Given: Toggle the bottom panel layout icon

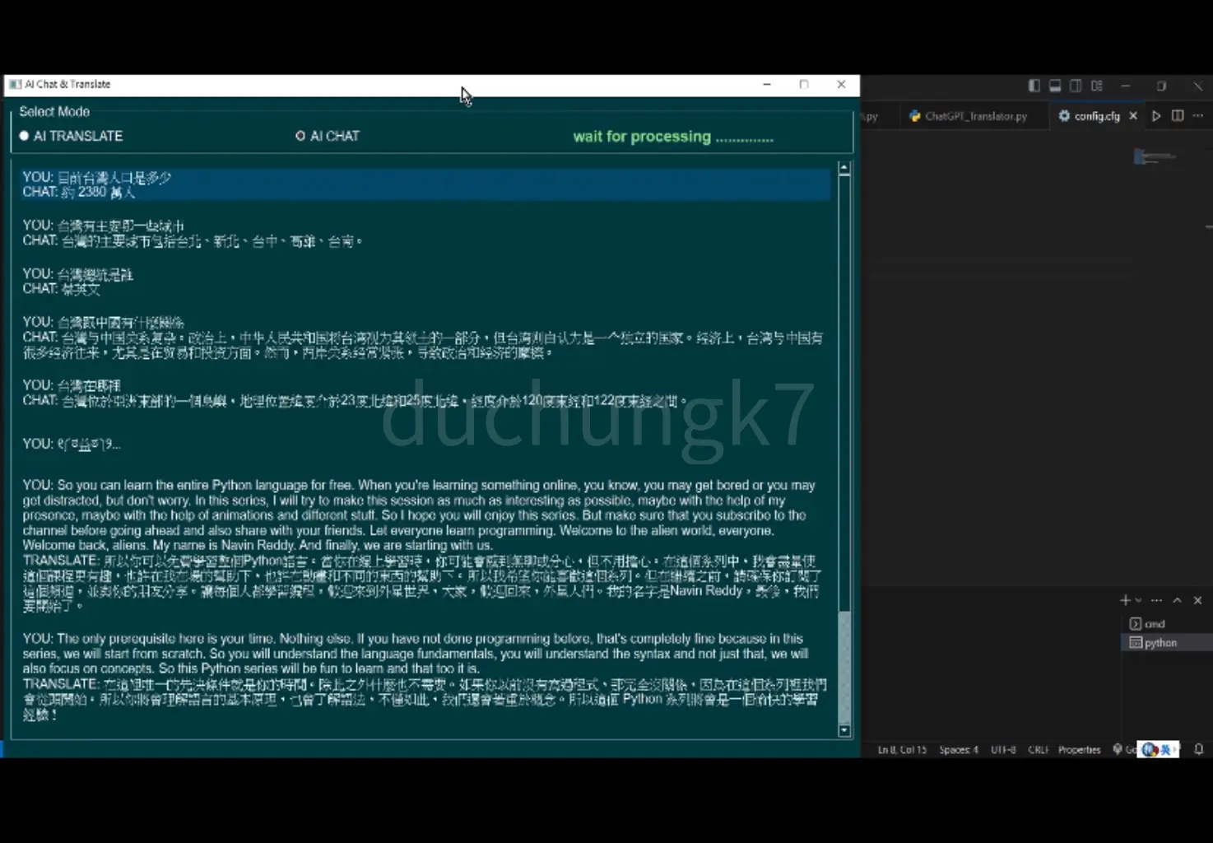Looking at the screenshot, I should 1054,86.
